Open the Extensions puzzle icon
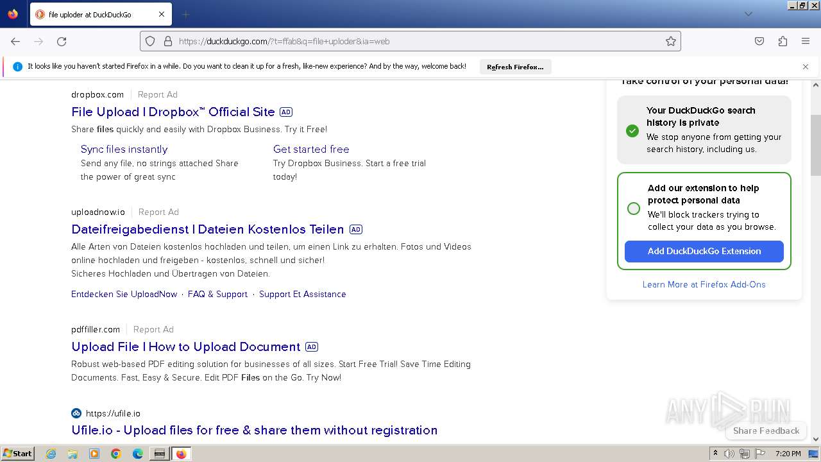This screenshot has height=462, width=821. click(783, 41)
